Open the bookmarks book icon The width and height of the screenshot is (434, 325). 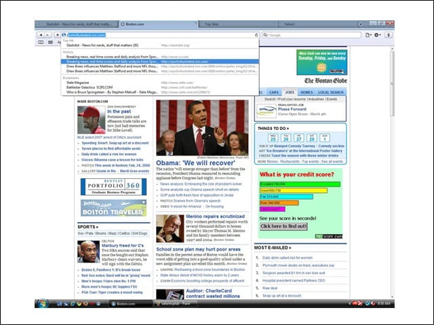click(x=41, y=42)
